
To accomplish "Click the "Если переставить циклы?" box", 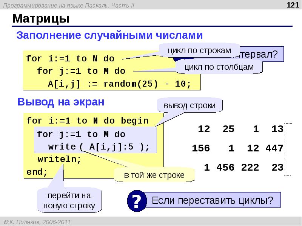I will [212, 200].
